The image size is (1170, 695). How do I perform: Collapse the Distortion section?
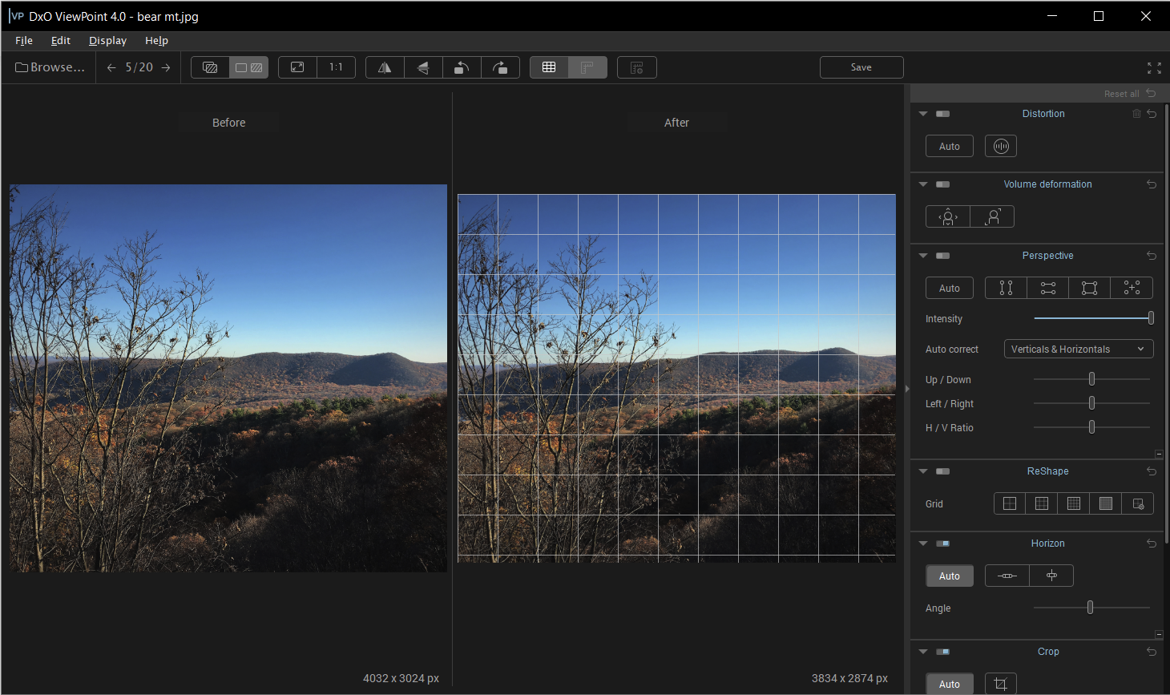[922, 114]
